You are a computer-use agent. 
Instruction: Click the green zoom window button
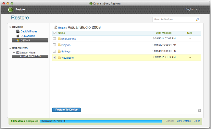(12, 3)
